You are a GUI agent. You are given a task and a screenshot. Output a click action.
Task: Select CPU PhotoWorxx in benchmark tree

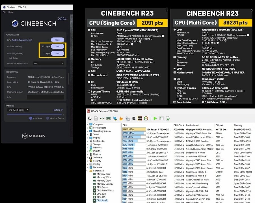(105, 190)
